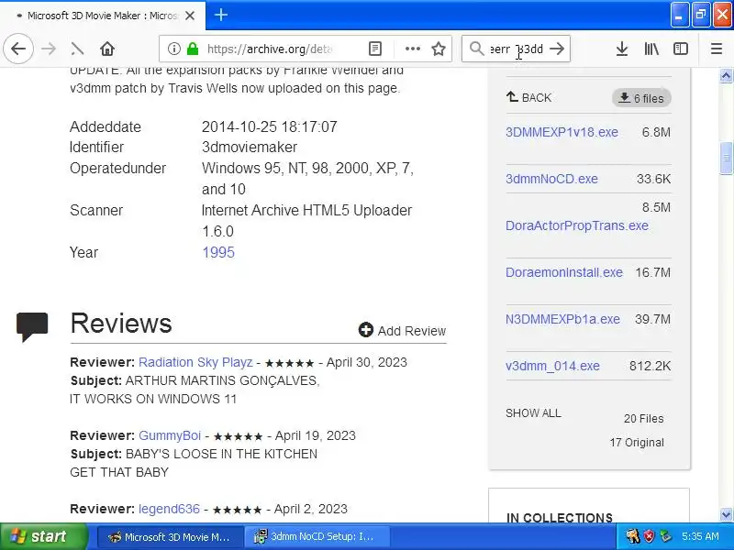Image resolution: width=734 pixels, height=550 pixels.
Task: Open the 20 Files listing
Action: (x=644, y=419)
